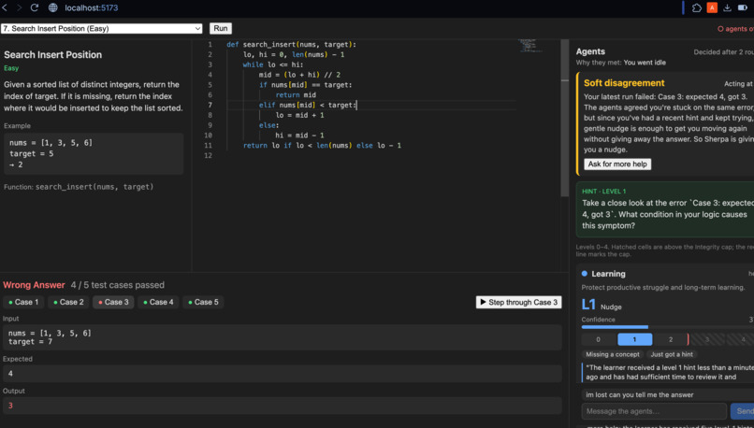
Task: Click the 'while lo <= hi:' line
Action: [x=273, y=64]
